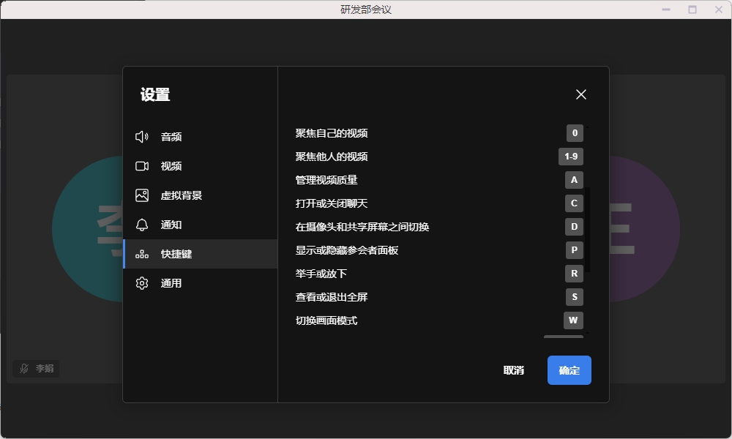Screen dimensions: 732x439
Task: Click the 1-9 key badge for 聚焦他人的视频
Action: 571,157
